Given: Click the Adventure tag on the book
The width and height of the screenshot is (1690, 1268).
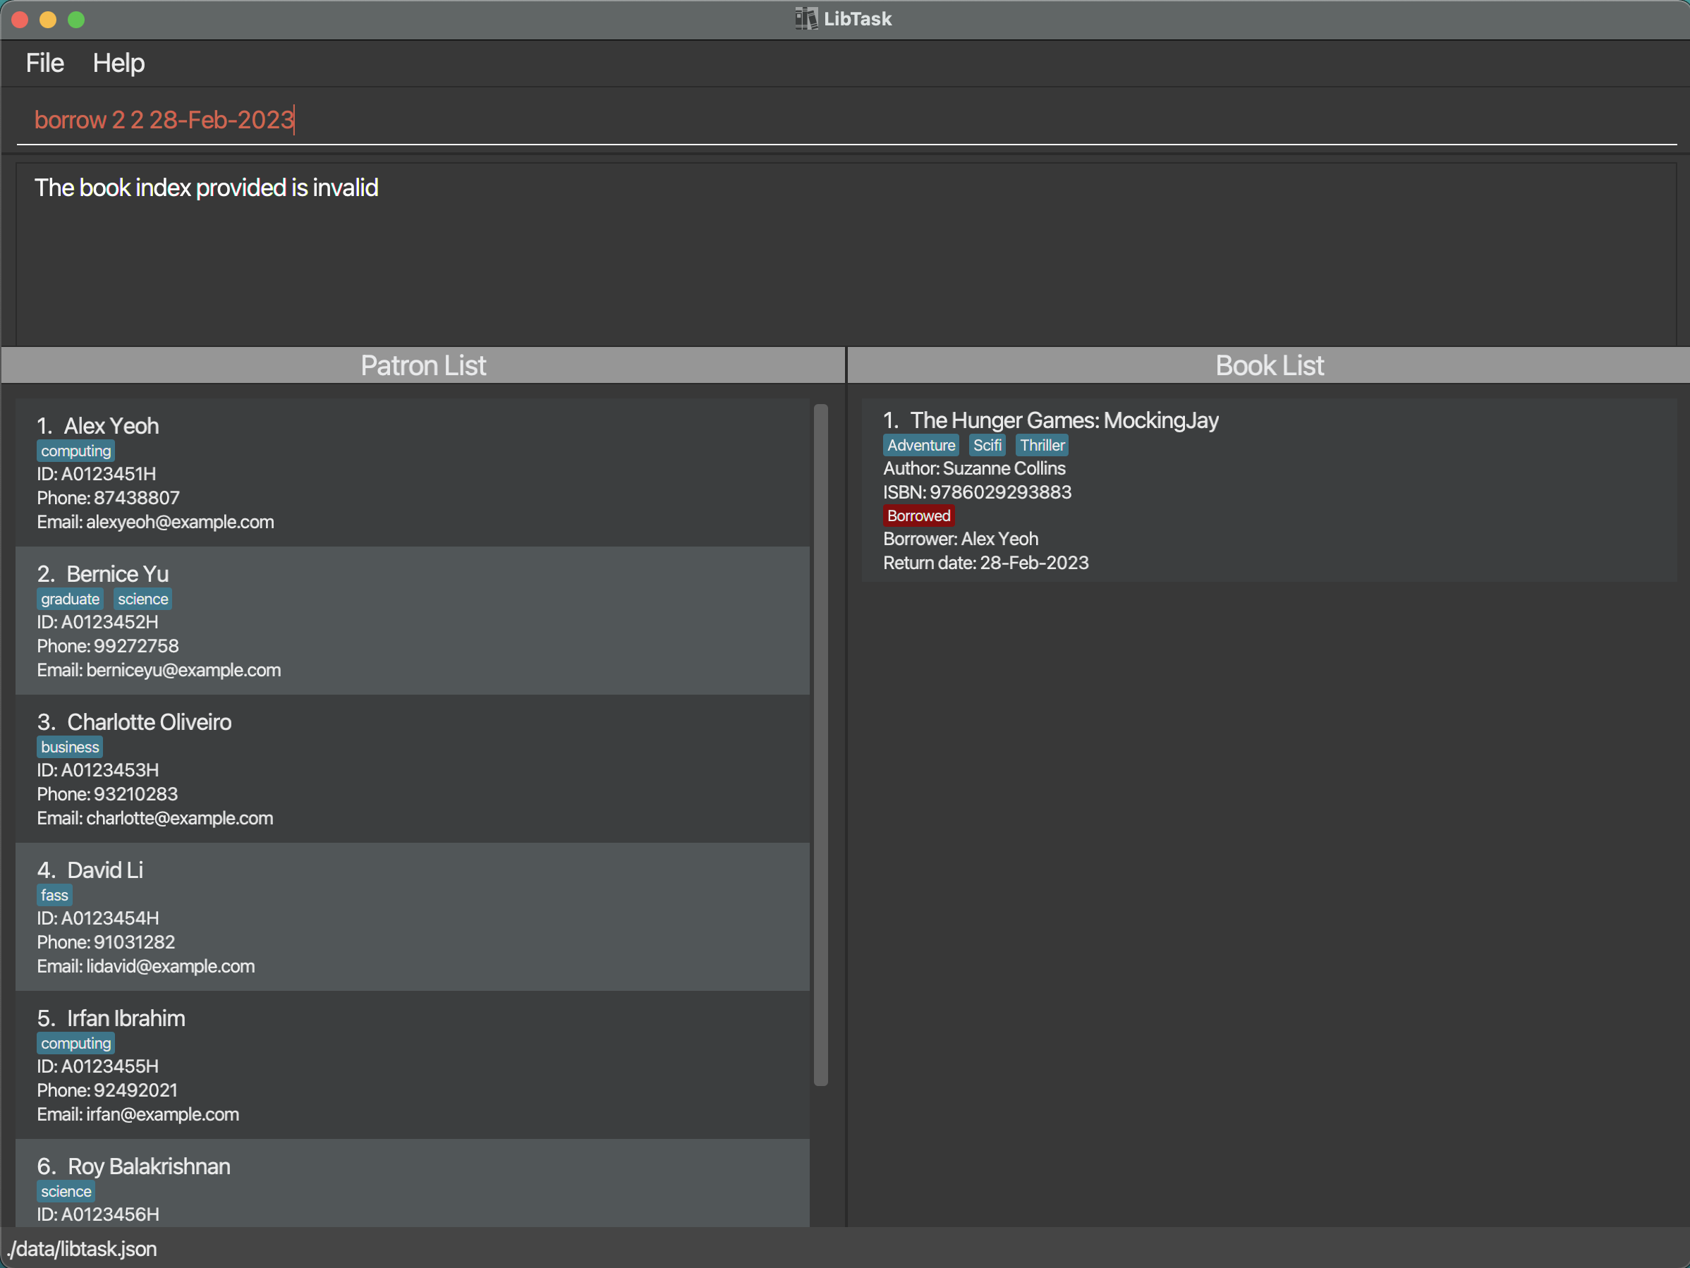Looking at the screenshot, I should (920, 445).
